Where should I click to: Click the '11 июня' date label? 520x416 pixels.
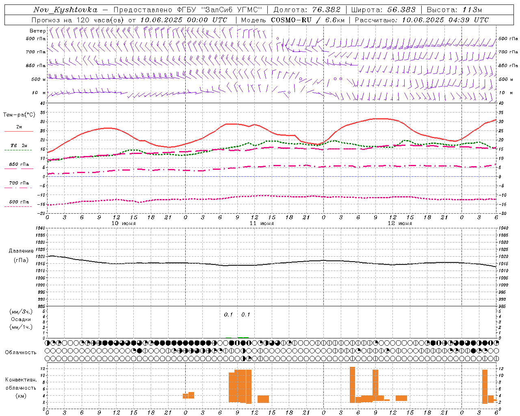pyautogui.click(x=262, y=223)
